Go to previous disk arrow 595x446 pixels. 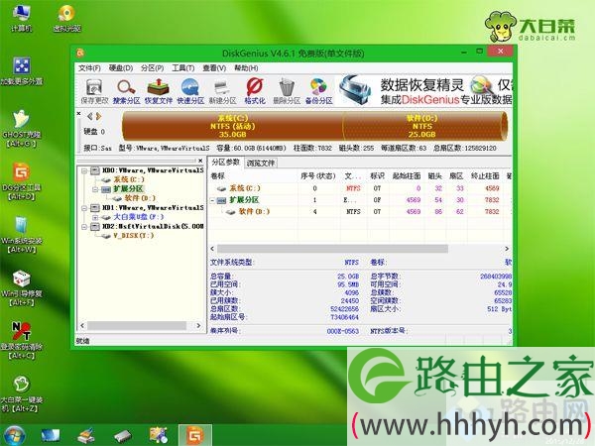90,116
